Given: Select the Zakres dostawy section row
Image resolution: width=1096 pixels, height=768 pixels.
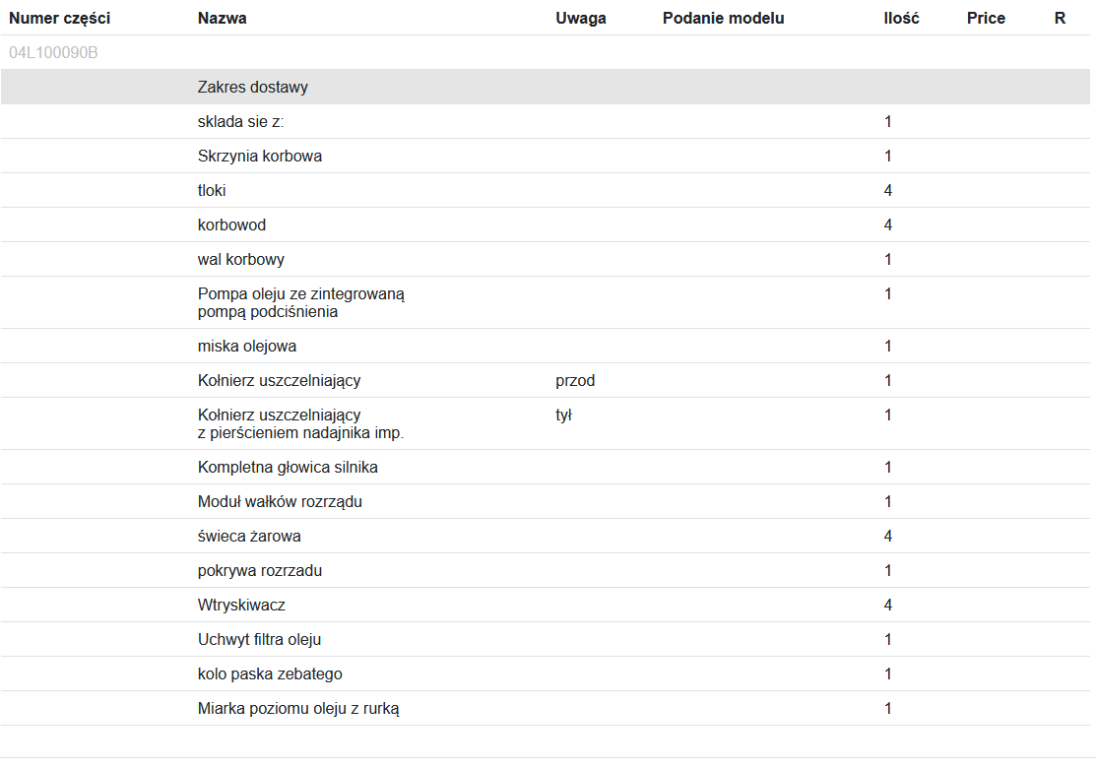Looking at the screenshot, I should click(x=253, y=88).
